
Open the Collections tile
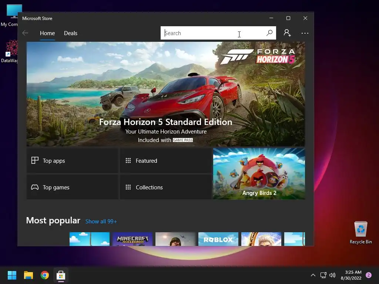tap(166, 187)
